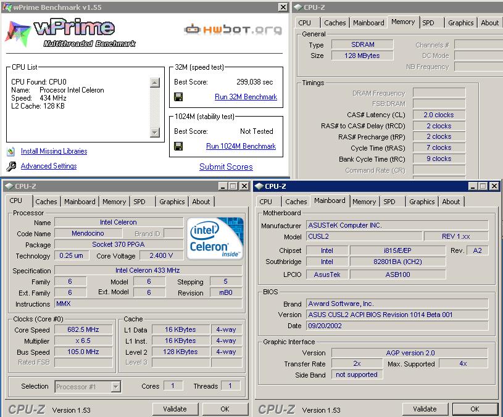Go to Caches tab in Memory window
503x417 pixels.
(x=335, y=23)
